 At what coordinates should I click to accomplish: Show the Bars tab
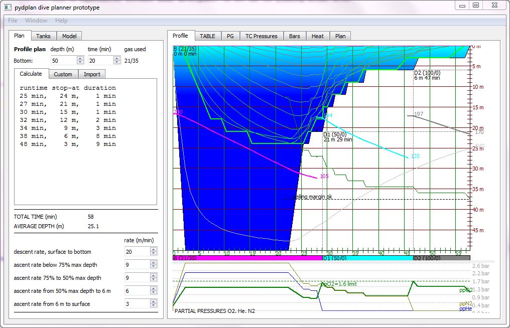(294, 36)
